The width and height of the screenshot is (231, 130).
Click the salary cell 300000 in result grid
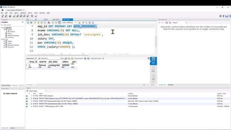point(66,65)
